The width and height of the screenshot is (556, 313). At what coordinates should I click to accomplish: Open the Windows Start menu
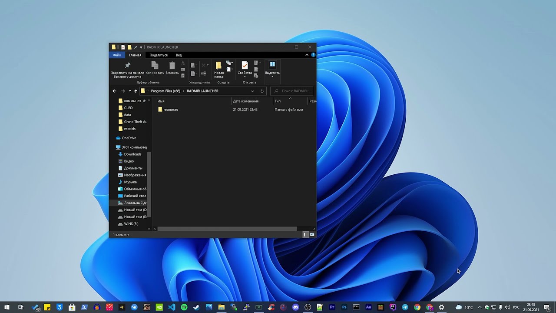point(7,307)
